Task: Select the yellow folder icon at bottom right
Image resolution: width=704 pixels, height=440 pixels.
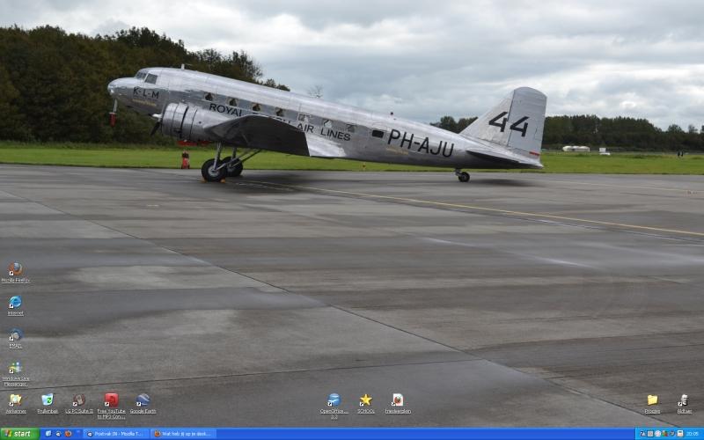Action: (x=652, y=403)
